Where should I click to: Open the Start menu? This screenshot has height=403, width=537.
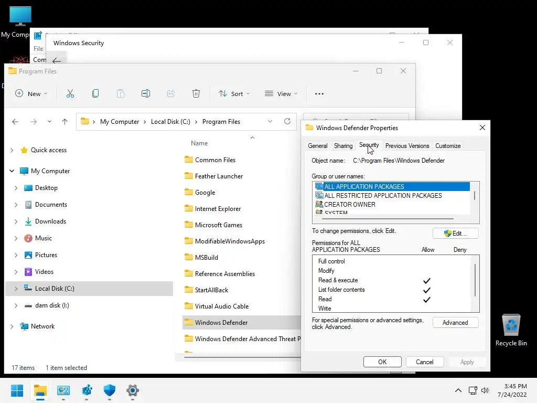point(17,390)
